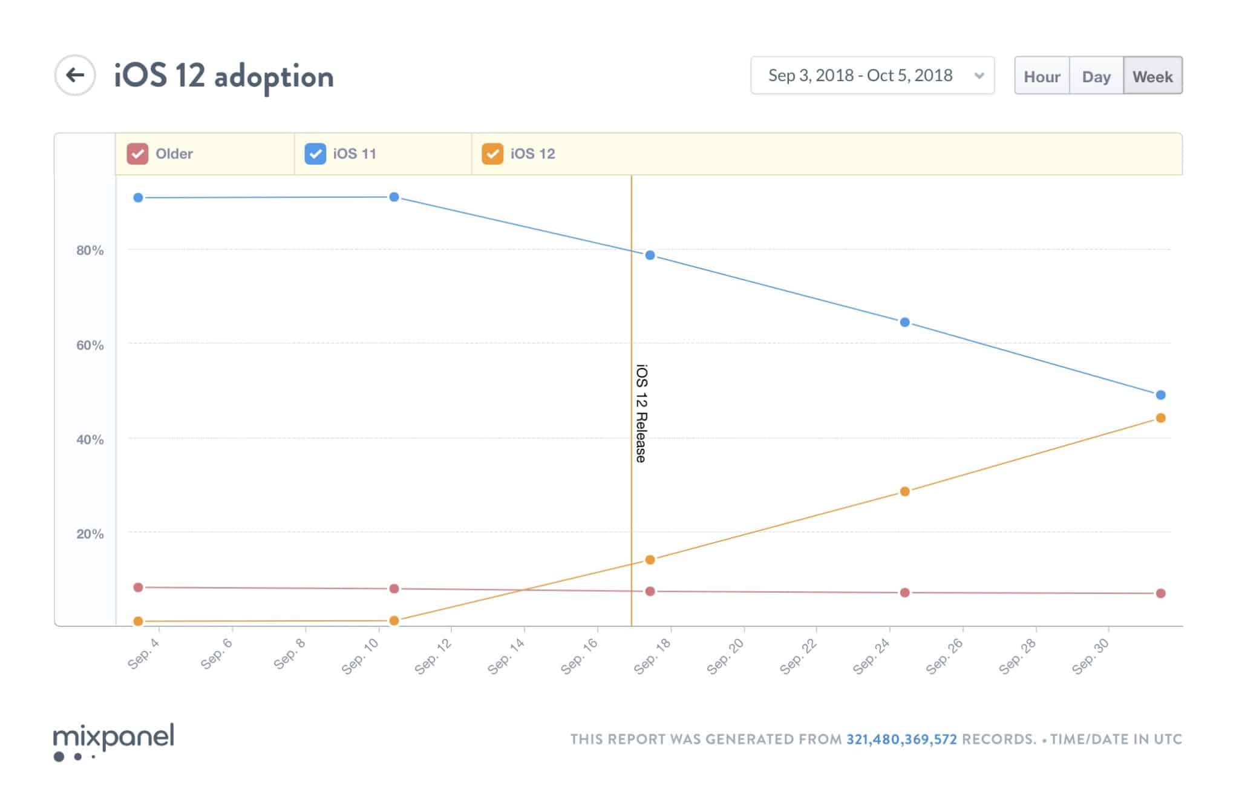The image size is (1239, 809).
Task: Click the Sep. 10 axis label
Action: 360,656
